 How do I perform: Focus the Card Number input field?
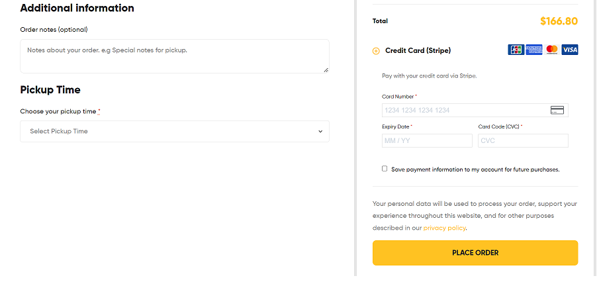pos(475,110)
